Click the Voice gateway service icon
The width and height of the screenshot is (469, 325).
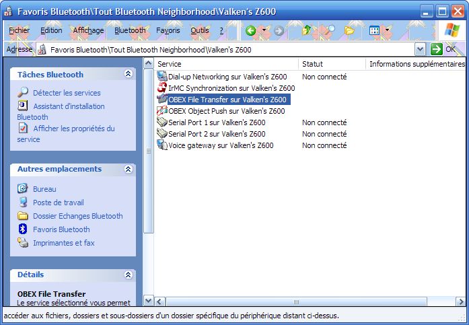(162, 145)
